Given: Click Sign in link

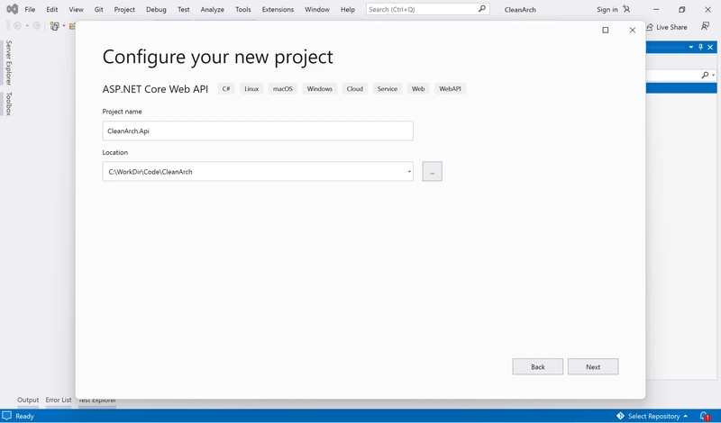Looking at the screenshot, I should point(607,9).
